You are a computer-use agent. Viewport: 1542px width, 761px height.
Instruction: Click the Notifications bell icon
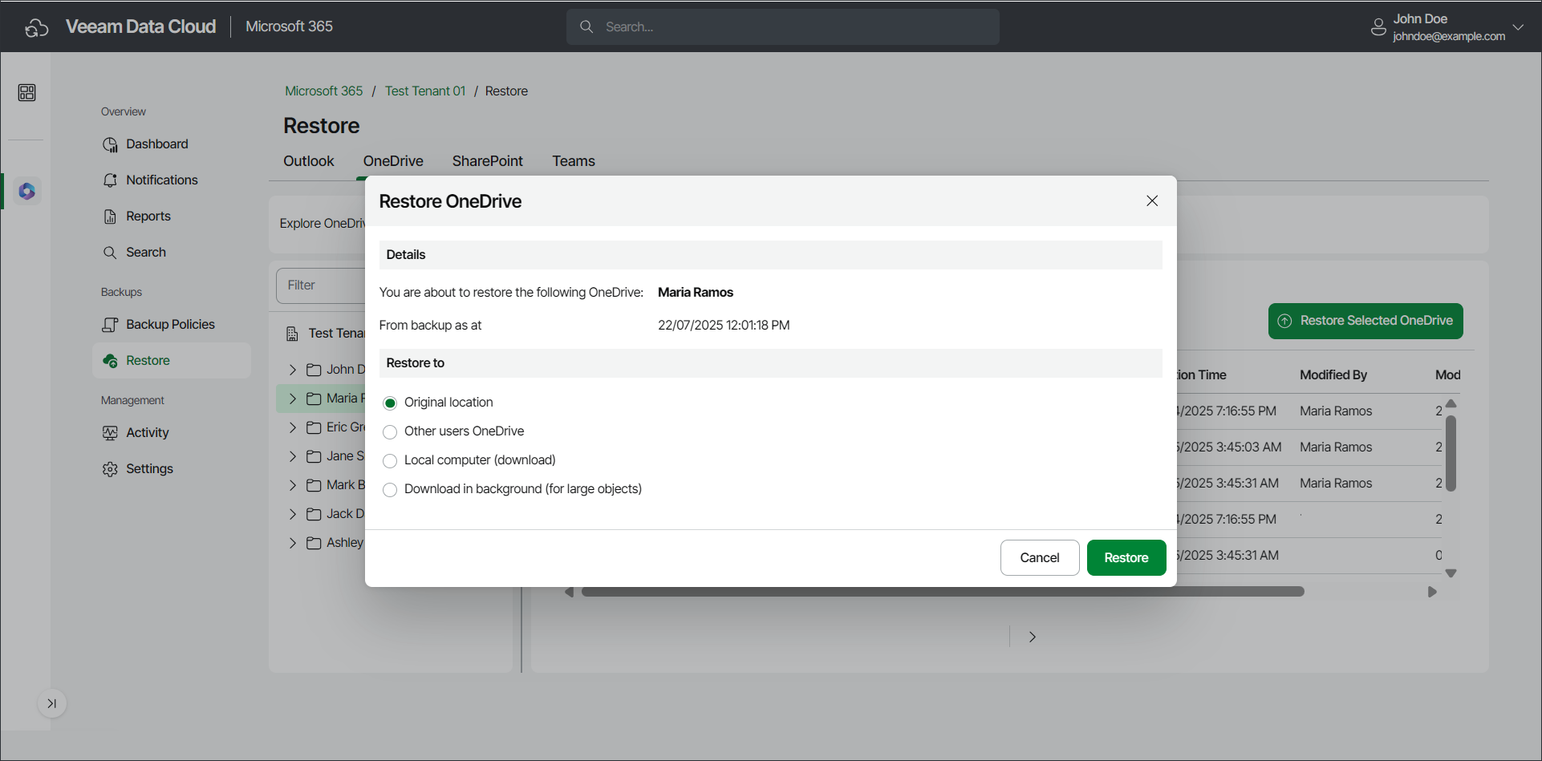tap(110, 180)
